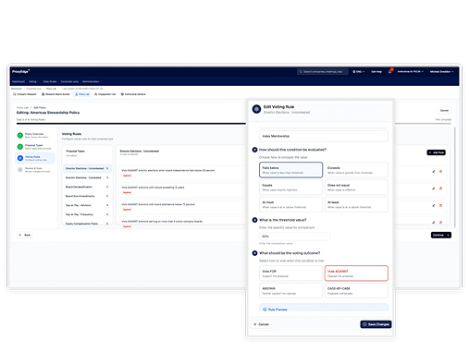Choose the At least condition
Screen dimensions: 469x352
click(x=356, y=204)
